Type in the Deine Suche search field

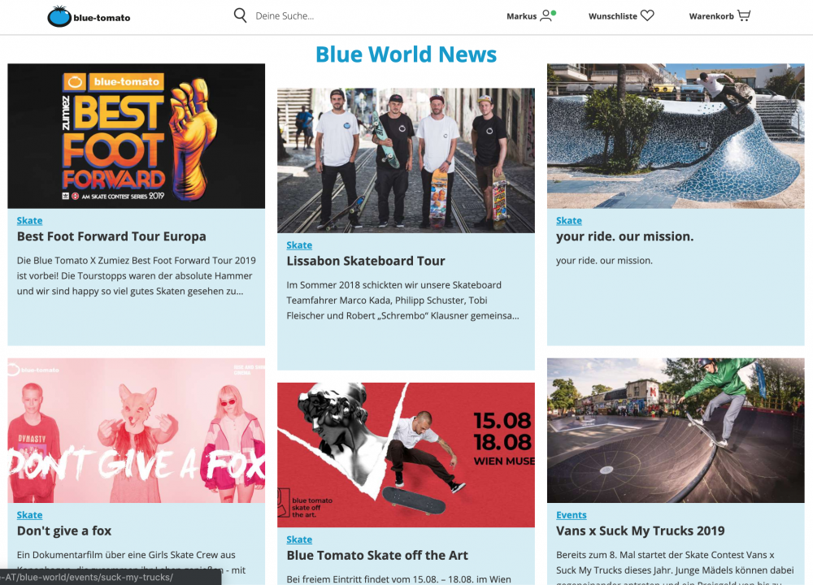pyautogui.click(x=341, y=16)
